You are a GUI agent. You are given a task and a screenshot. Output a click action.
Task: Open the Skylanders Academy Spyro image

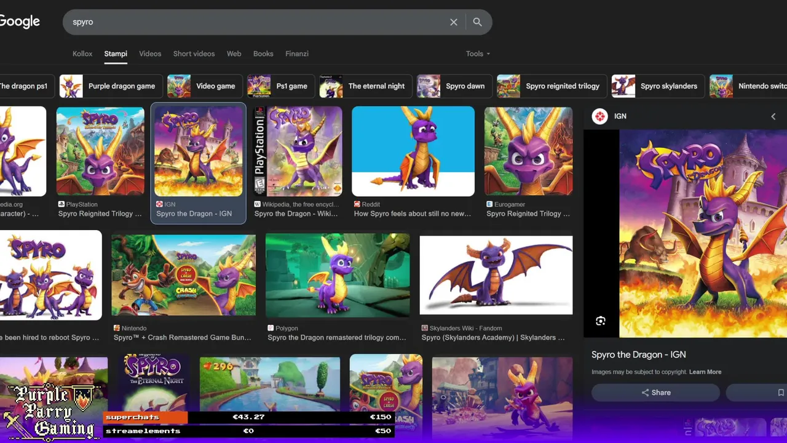496,275
